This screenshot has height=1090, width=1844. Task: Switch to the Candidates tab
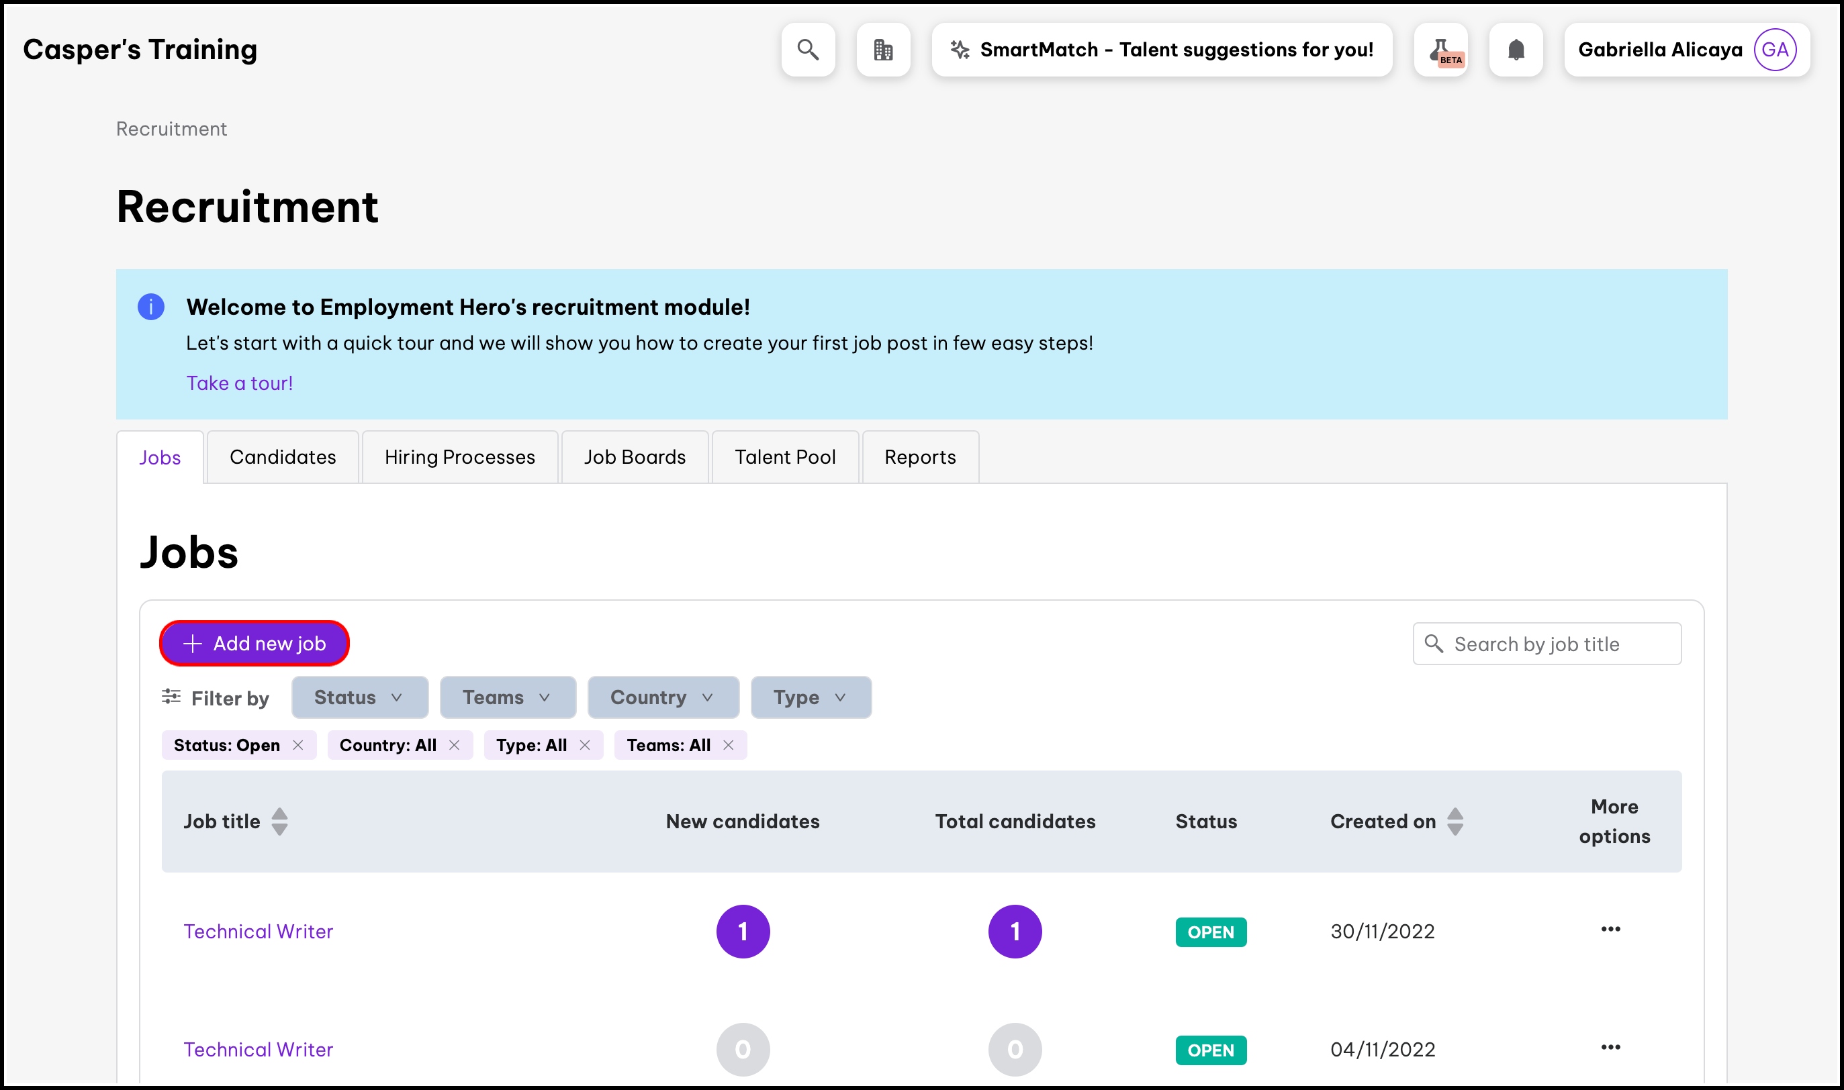(x=283, y=457)
